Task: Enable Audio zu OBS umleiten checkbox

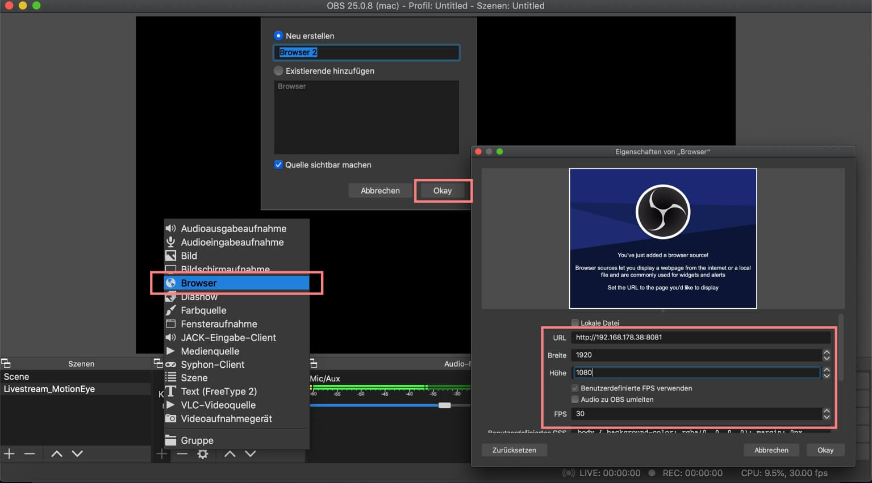Action: pyautogui.click(x=575, y=400)
